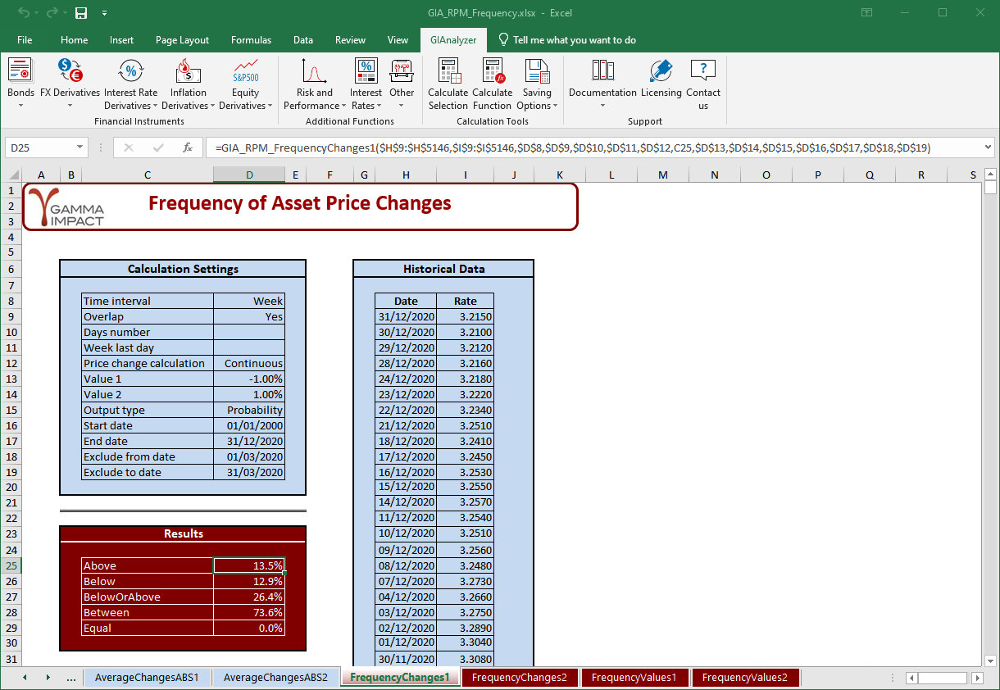Open Inflation Derivatives icon
Screen dimensions: 1000x690
coord(188,70)
